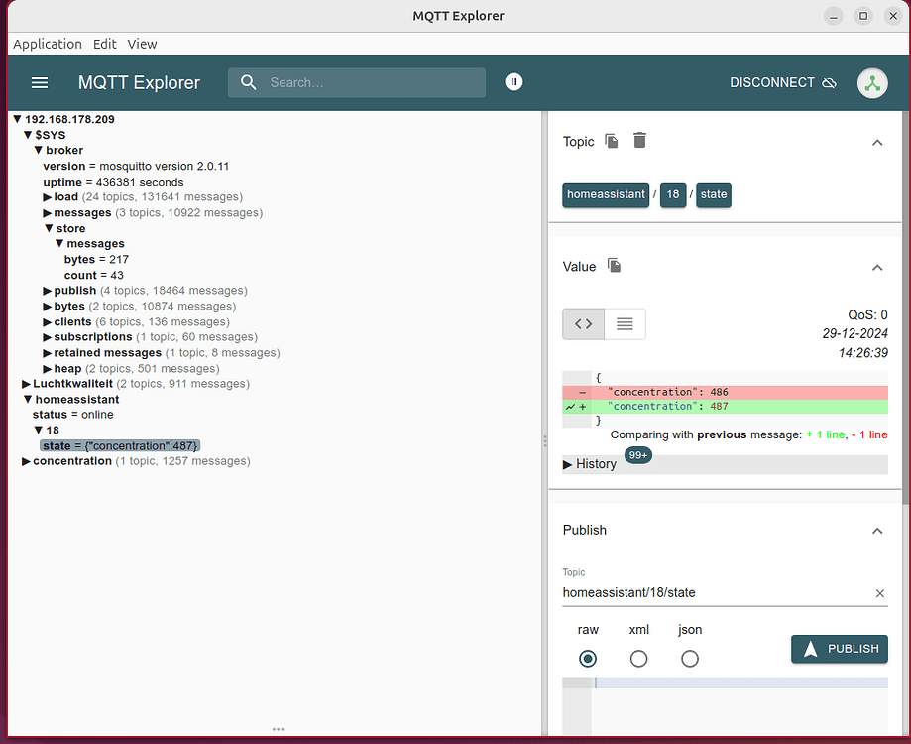Select the raw payload format
This screenshot has height=744, width=911.
588,658
